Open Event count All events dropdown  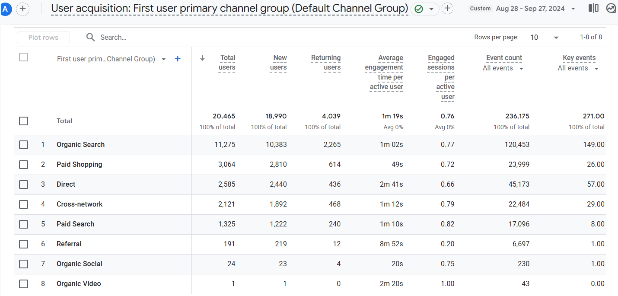[x=503, y=68]
